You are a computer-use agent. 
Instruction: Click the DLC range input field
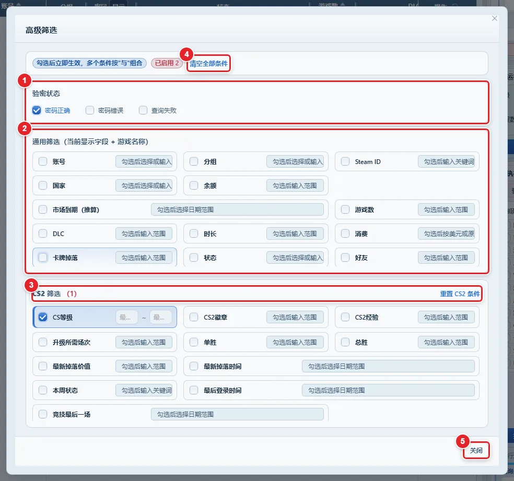[144, 233]
